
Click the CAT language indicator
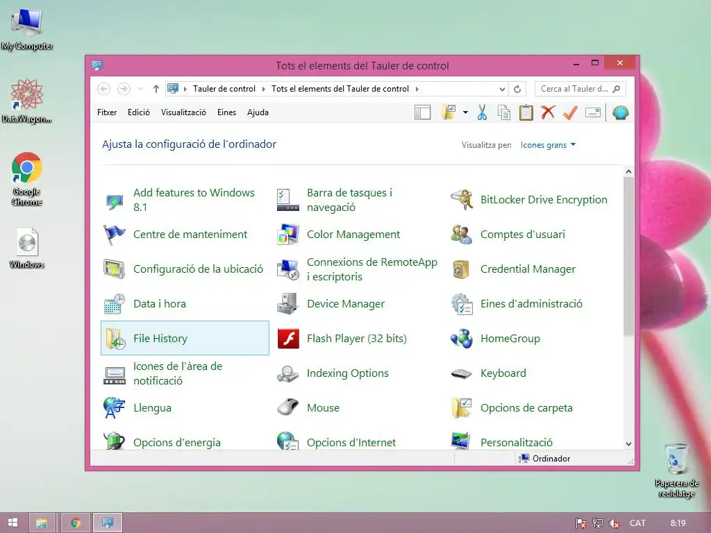pos(637,523)
